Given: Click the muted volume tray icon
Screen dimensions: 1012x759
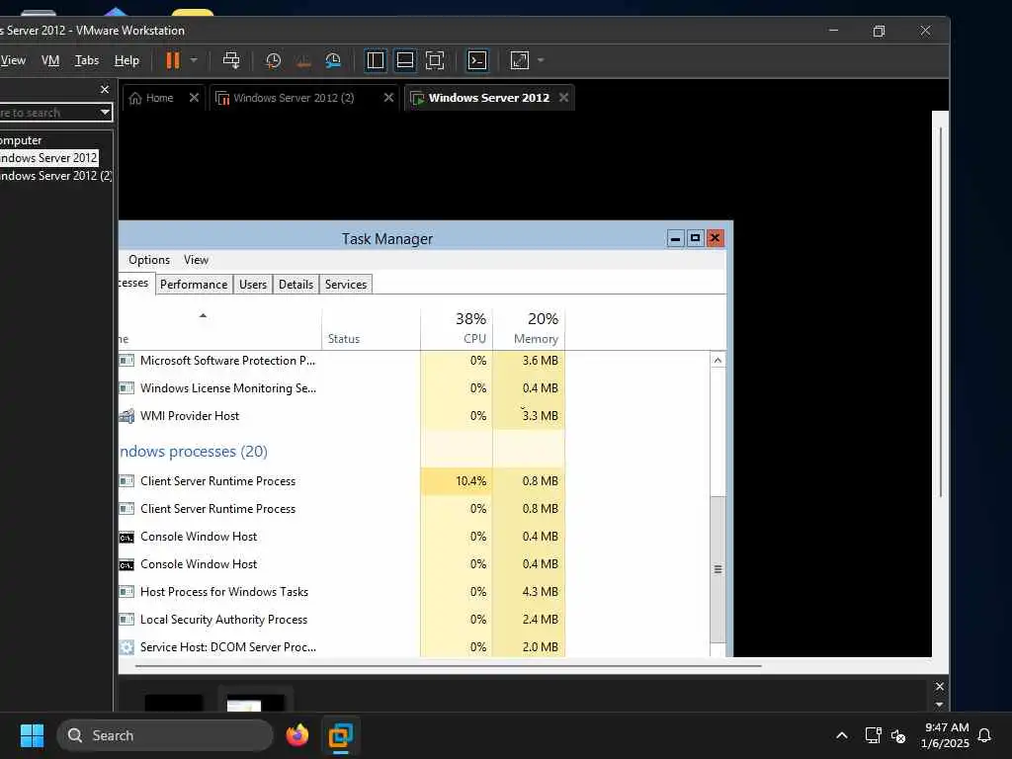Looking at the screenshot, I should 898,735.
